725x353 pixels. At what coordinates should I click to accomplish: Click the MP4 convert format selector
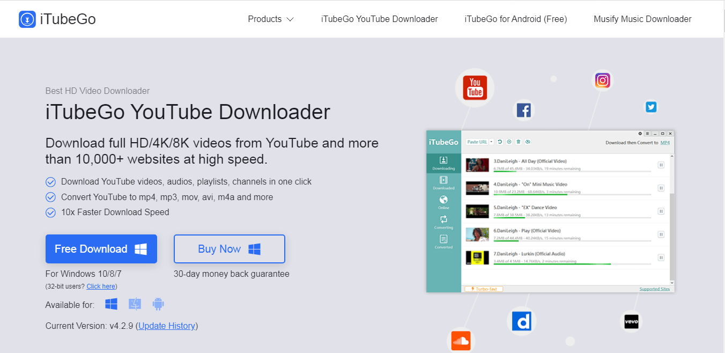coord(665,143)
